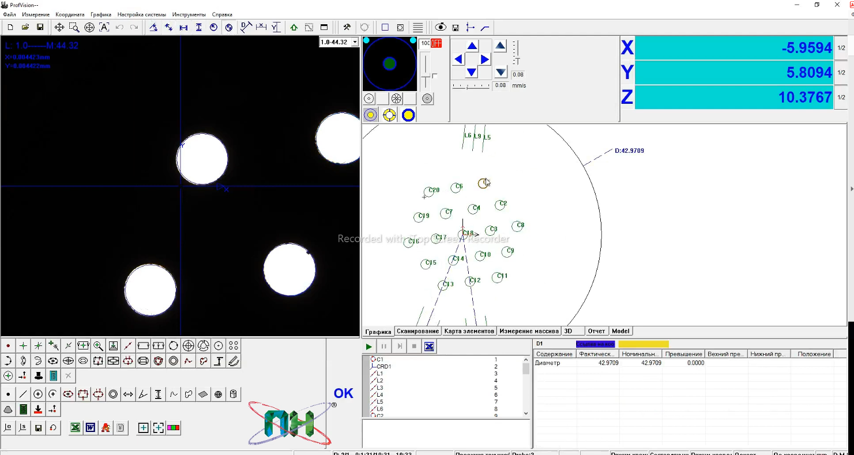Click the horizontal distance dimension icon
This screenshot has height=455, width=854.
(183, 27)
